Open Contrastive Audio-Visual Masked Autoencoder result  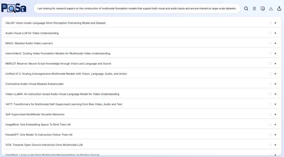point(34,84)
